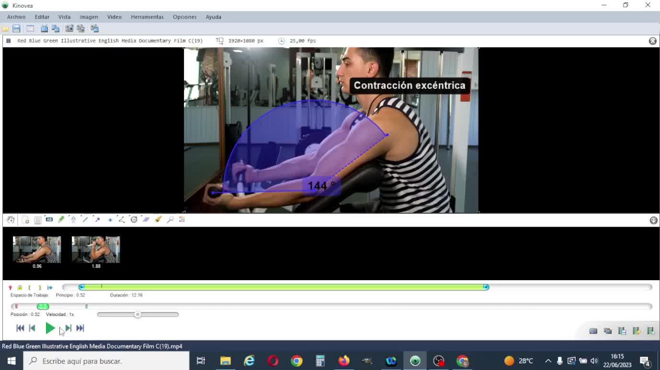Open the Imagen menu
The image size is (660, 370).
pyautogui.click(x=89, y=17)
